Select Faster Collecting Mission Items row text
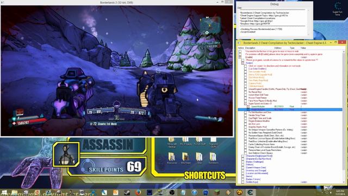348x196 pixels. pos(262,144)
